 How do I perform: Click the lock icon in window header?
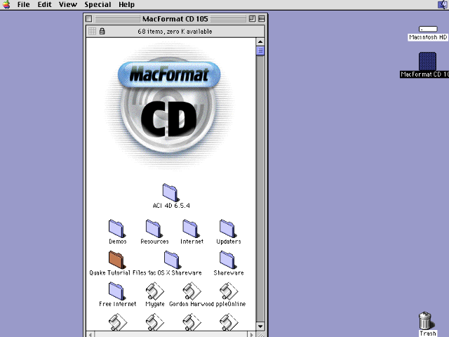tap(102, 31)
